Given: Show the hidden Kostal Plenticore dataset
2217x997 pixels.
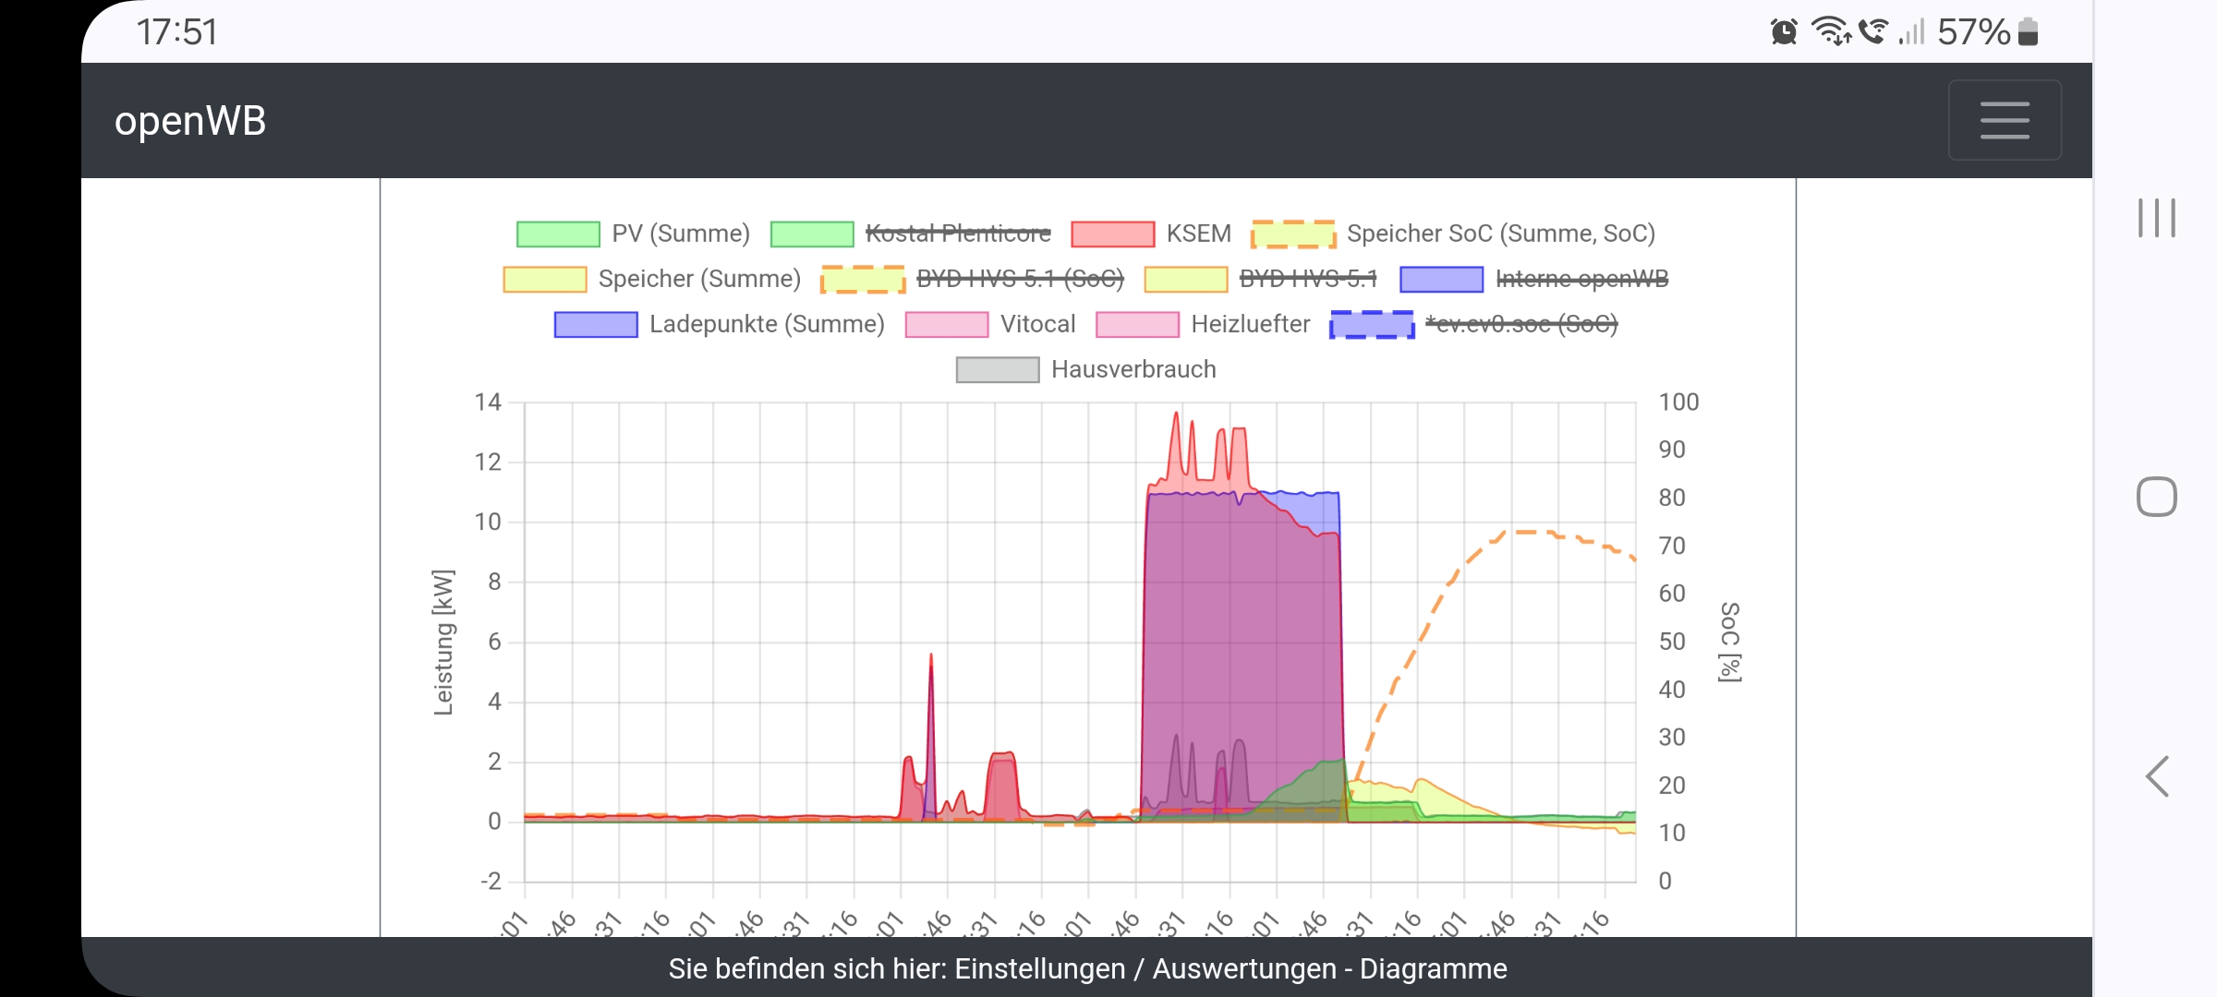Looking at the screenshot, I should (957, 234).
